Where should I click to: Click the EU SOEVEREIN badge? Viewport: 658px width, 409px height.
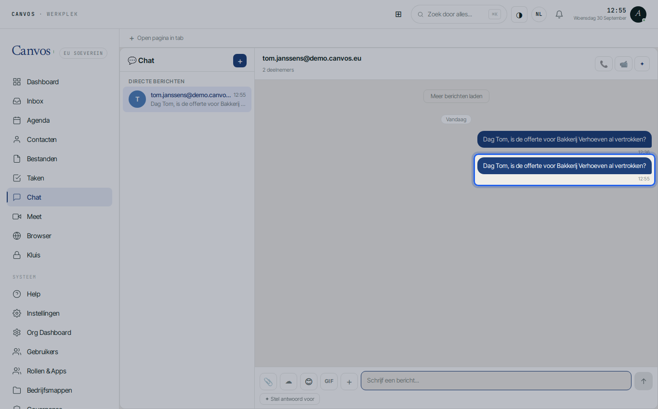point(83,53)
